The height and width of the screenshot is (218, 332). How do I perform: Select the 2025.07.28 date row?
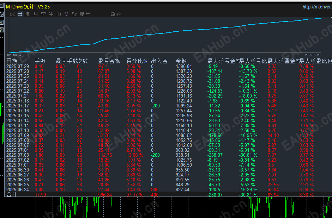click(18, 71)
